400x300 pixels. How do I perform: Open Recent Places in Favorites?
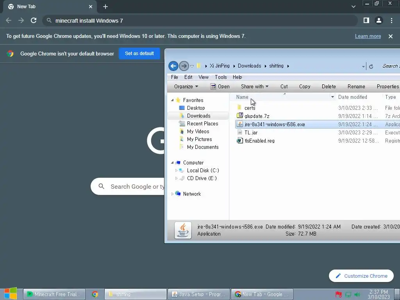point(202,123)
